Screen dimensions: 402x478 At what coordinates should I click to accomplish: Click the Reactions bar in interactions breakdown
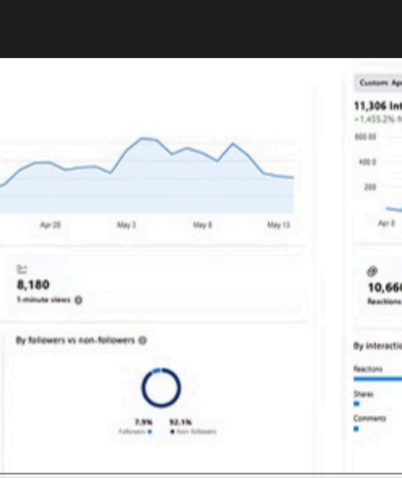[378, 379]
